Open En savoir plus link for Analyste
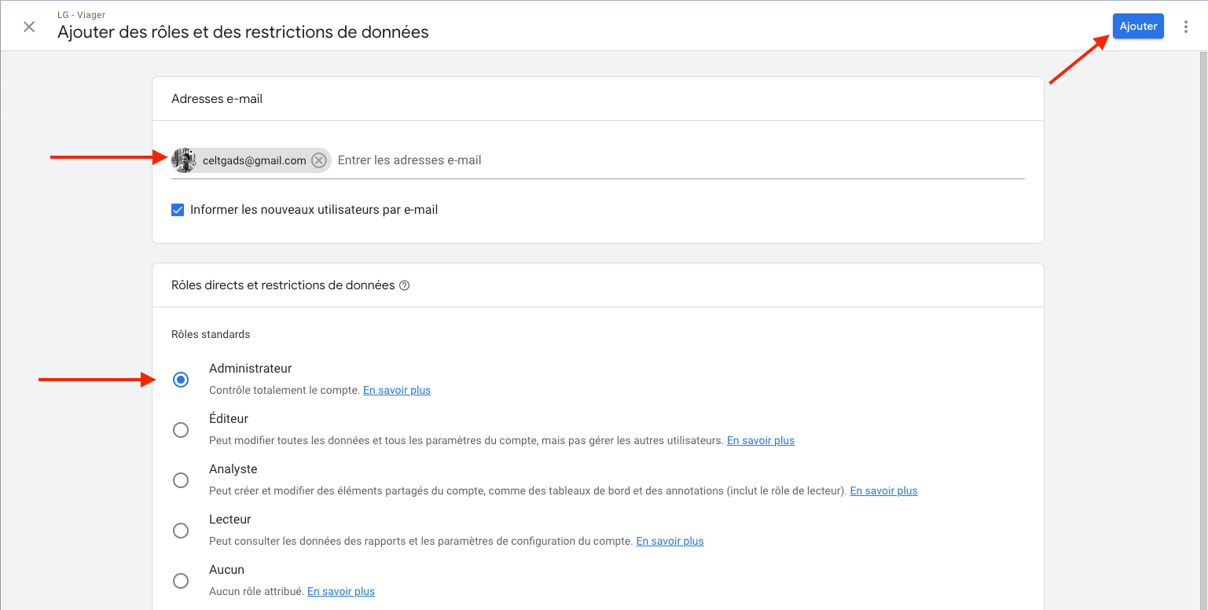Image resolution: width=1208 pixels, height=610 pixels. pos(883,491)
